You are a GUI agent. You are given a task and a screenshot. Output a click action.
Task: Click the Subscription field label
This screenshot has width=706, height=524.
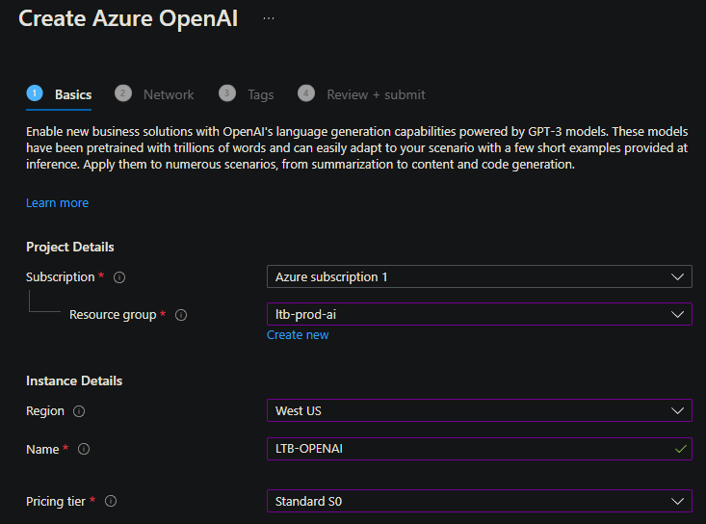pyautogui.click(x=61, y=276)
